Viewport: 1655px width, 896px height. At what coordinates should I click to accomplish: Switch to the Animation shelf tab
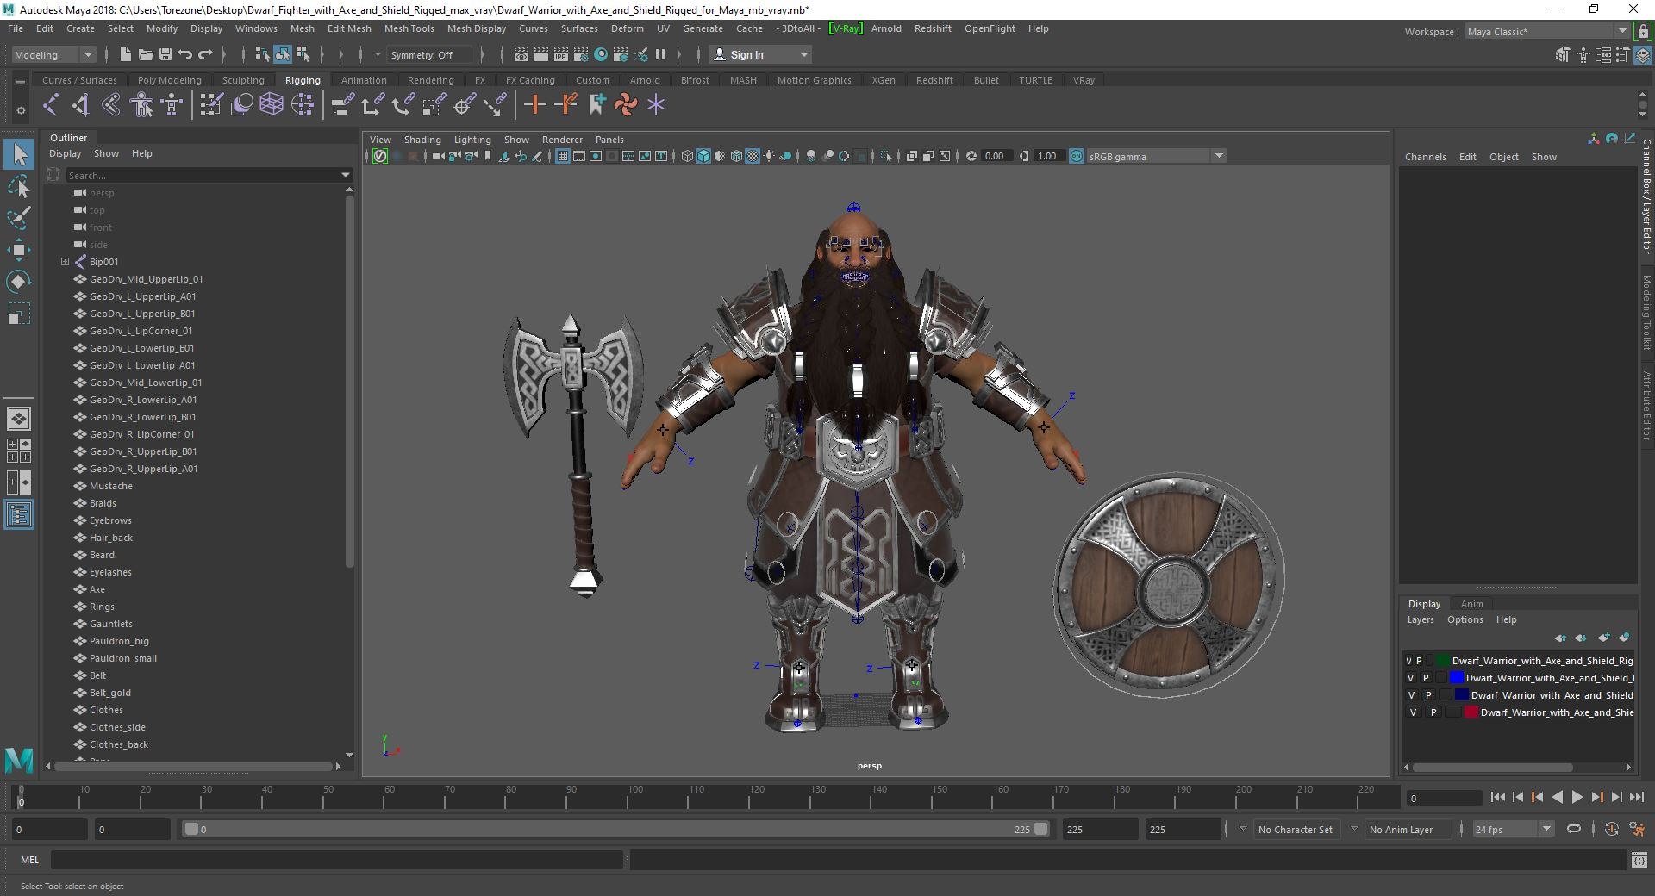[x=364, y=80]
